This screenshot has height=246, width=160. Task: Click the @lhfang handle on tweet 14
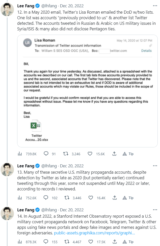click(49, 210)
